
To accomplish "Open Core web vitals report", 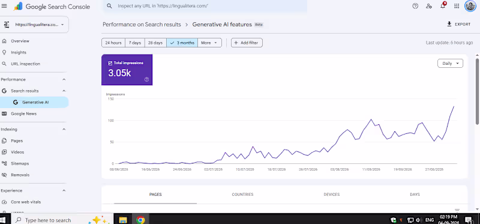I will tap(26, 202).
